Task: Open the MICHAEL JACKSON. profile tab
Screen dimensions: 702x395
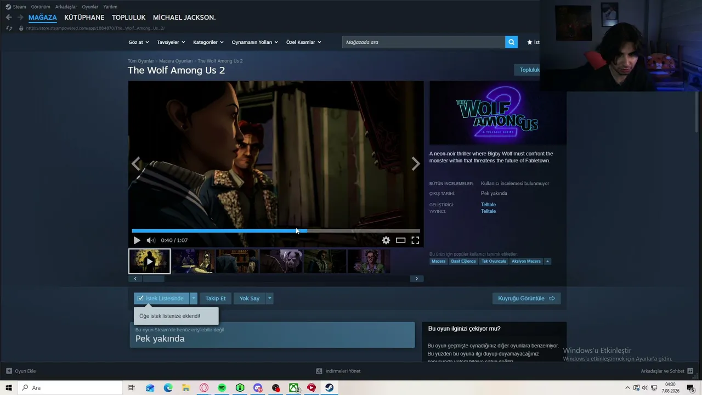Action: tap(184, 18)
